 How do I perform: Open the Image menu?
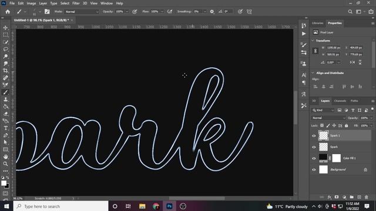click(x=31, y=4)
